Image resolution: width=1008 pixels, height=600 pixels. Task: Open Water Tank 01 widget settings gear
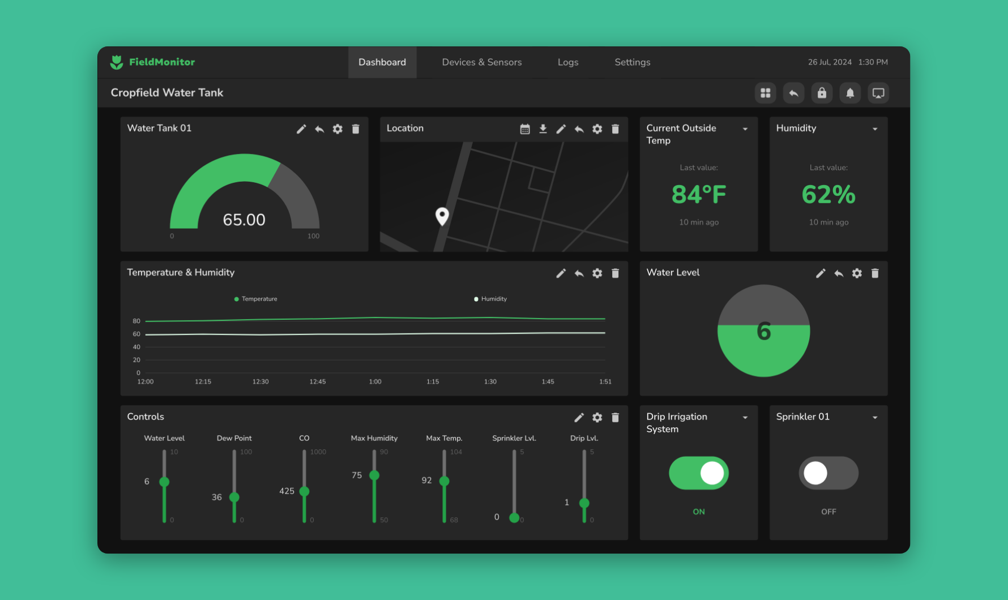[x=338, y=129]
